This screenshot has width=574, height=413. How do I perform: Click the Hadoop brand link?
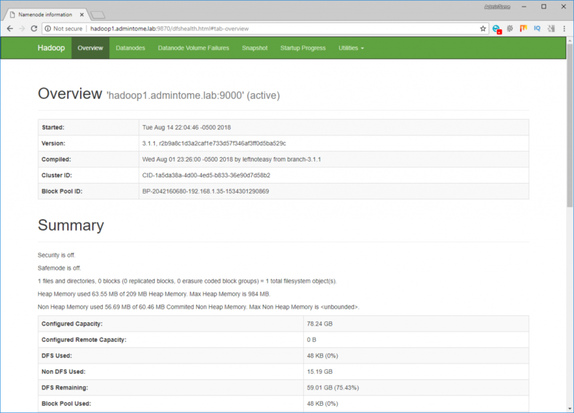(x=51, y=48)
